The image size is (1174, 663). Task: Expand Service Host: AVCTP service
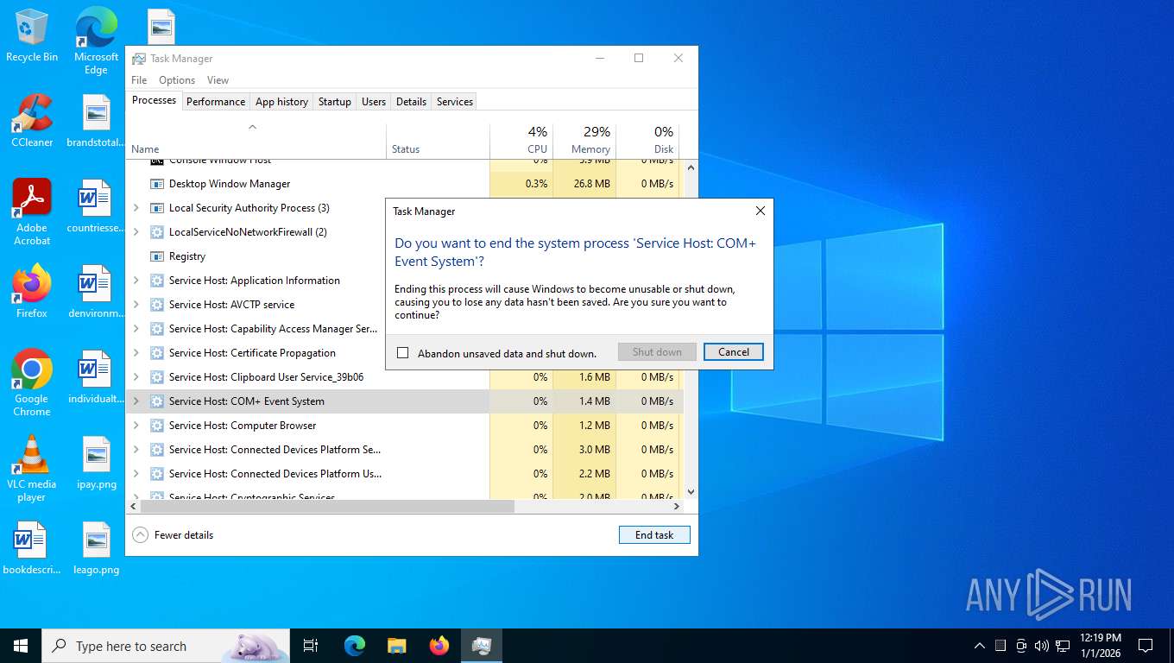136,305
